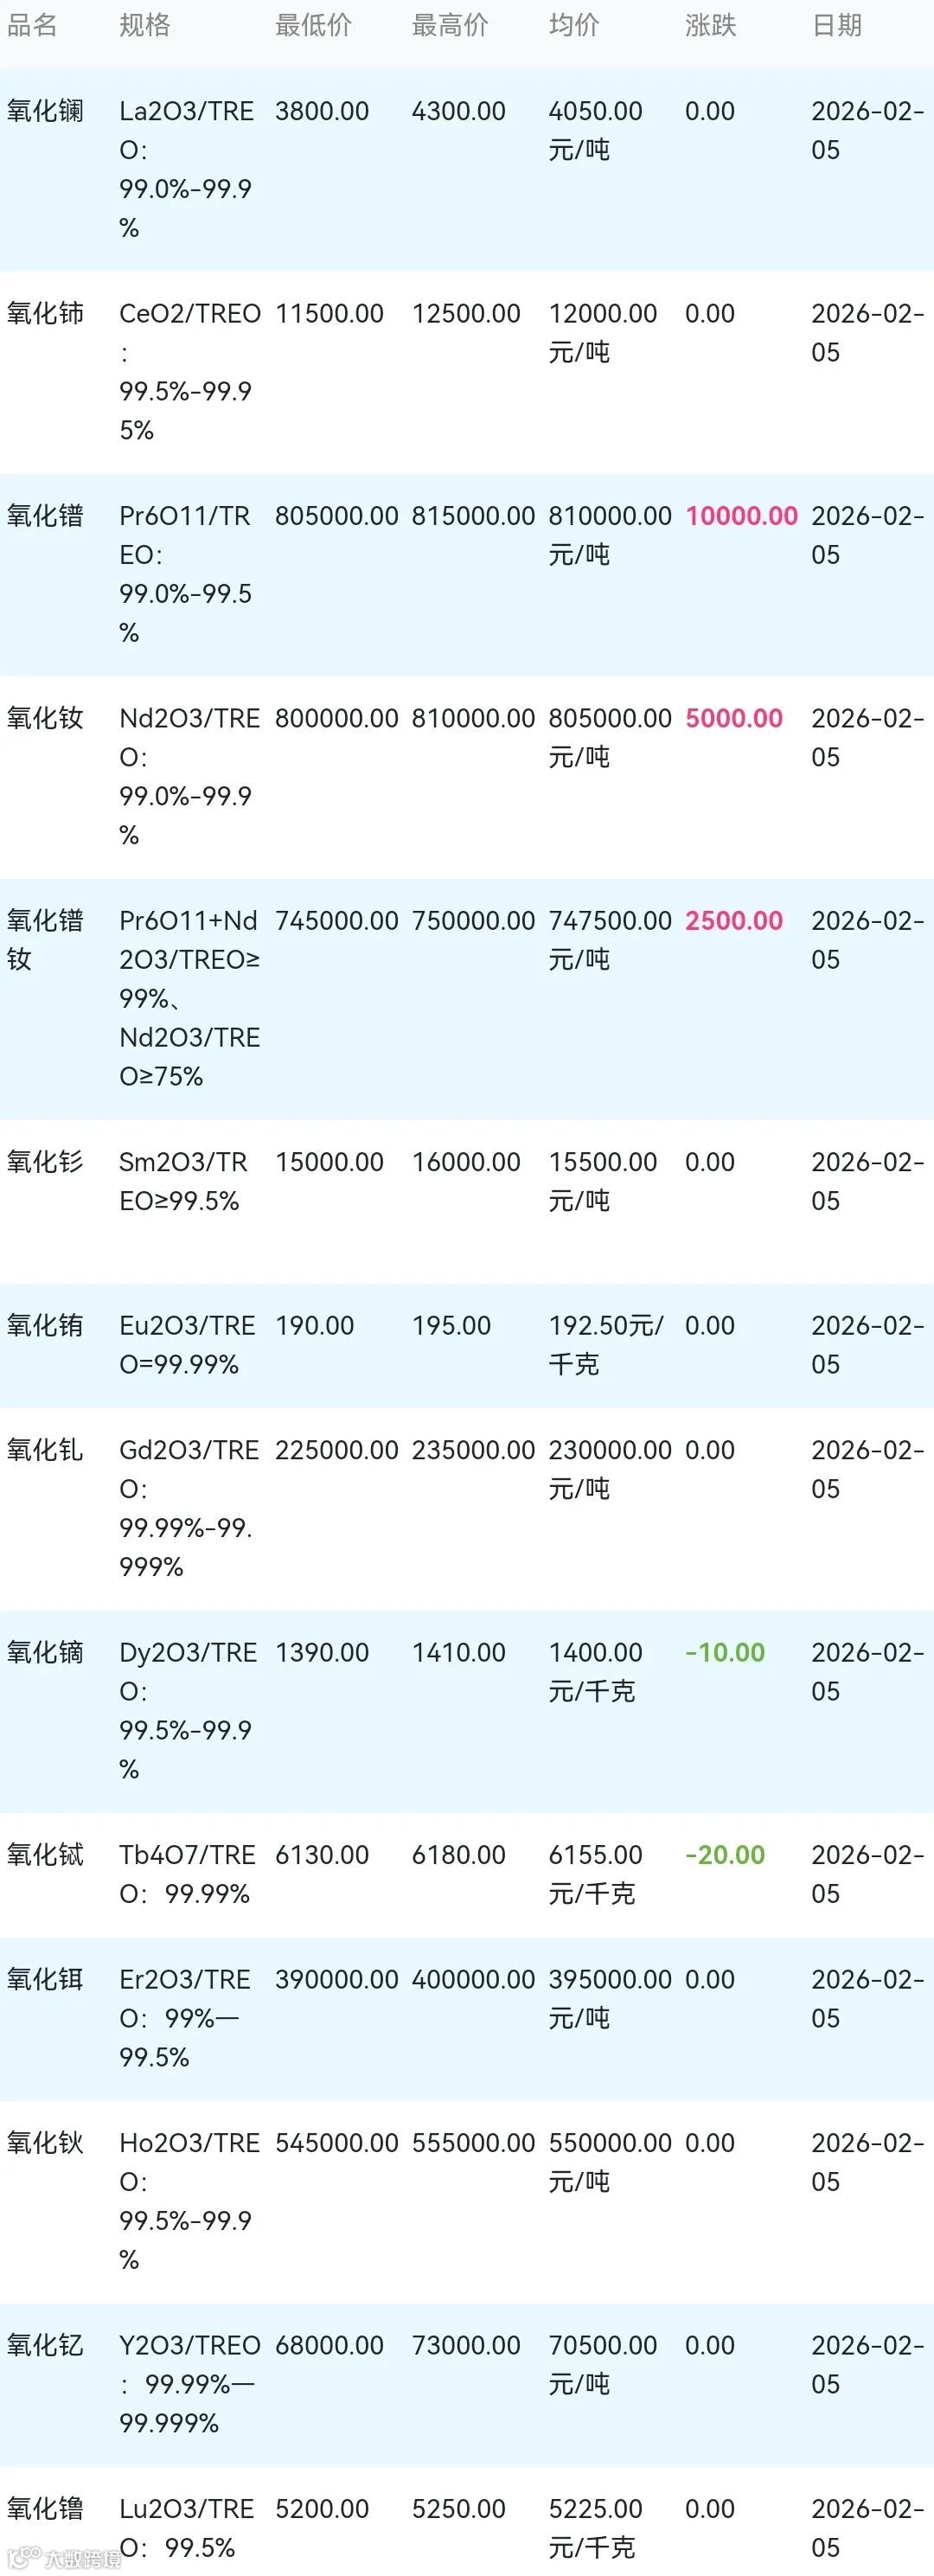Click the 日期 column header
Image resolution: width=934 pixels, height=2576 pixels.
tap(836, 26)
